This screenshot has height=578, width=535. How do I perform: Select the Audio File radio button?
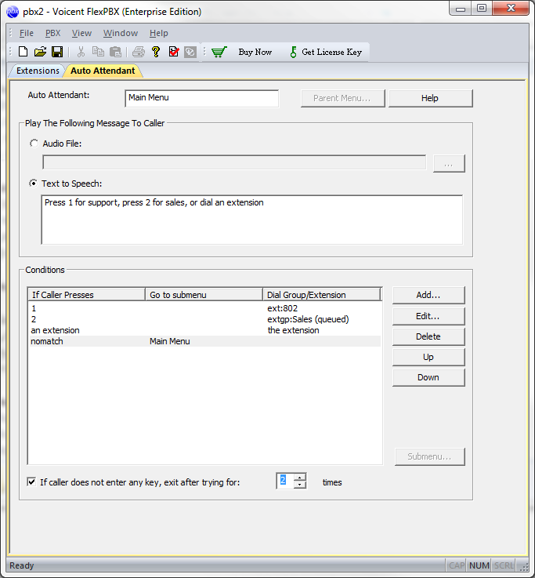coord(34,144)
